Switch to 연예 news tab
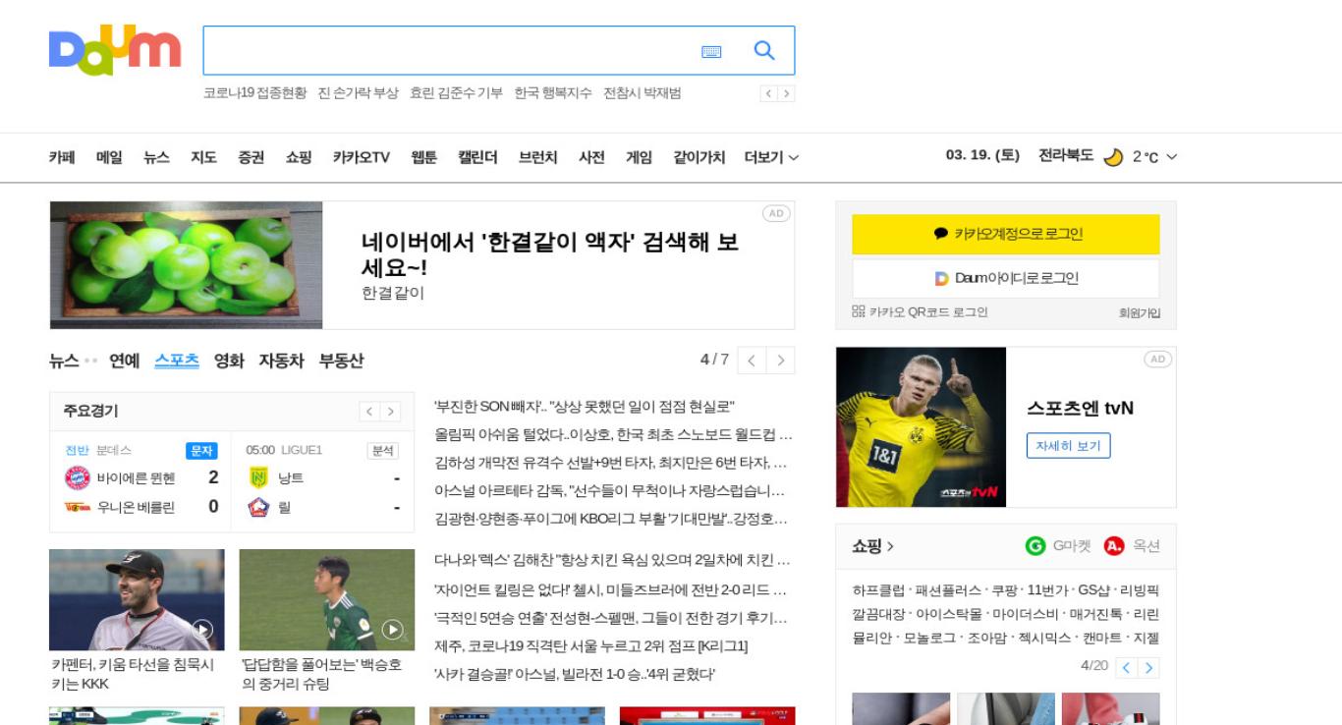1342x725 pixels. pos(124,361)
